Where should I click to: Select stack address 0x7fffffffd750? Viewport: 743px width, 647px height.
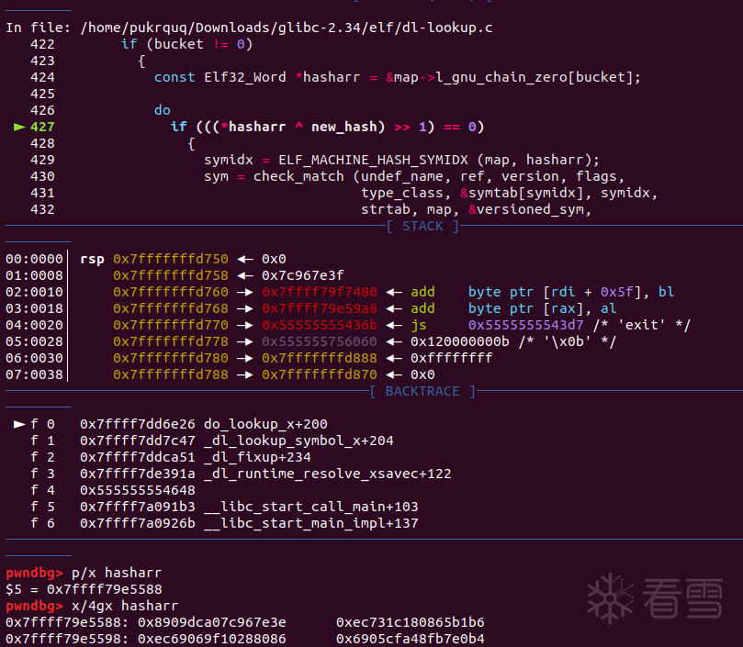[171, 259]
